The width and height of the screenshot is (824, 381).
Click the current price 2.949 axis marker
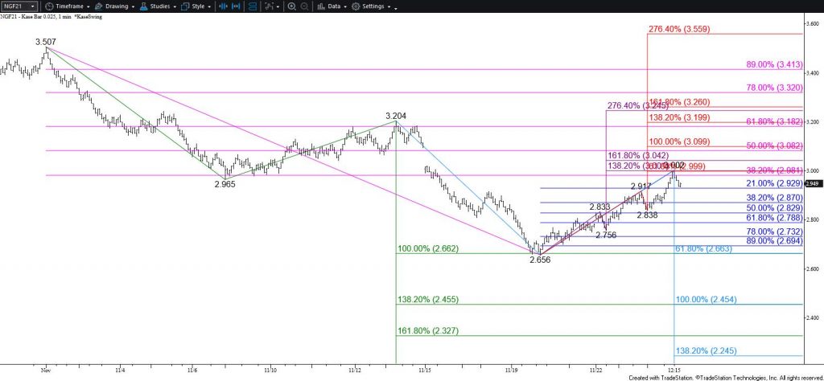tap(813, 184)
